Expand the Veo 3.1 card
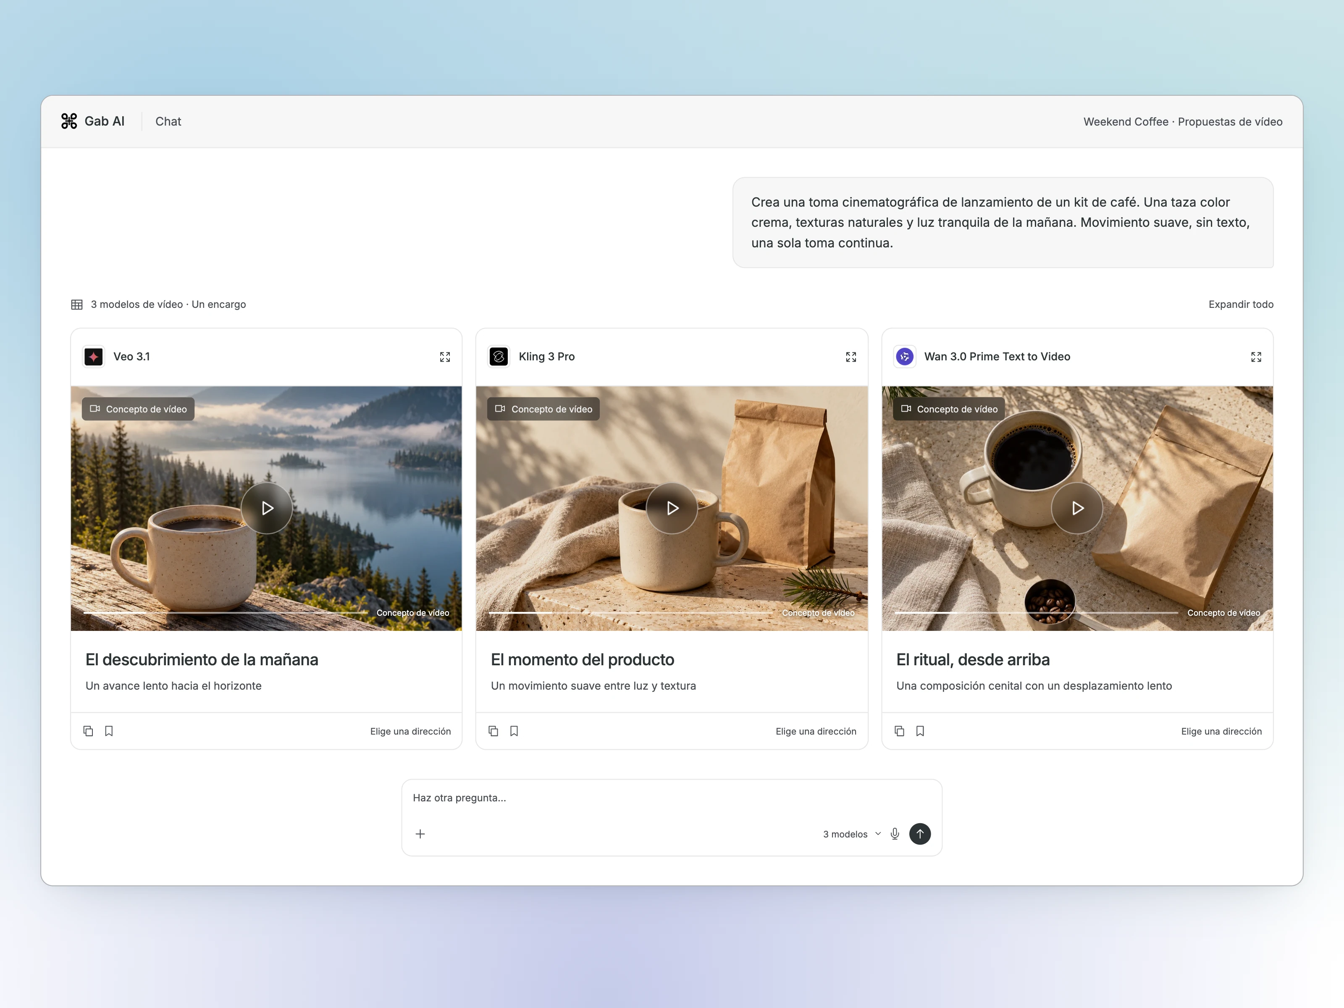This screenshot has height=1008, width=1344. (x=445, y=357)
